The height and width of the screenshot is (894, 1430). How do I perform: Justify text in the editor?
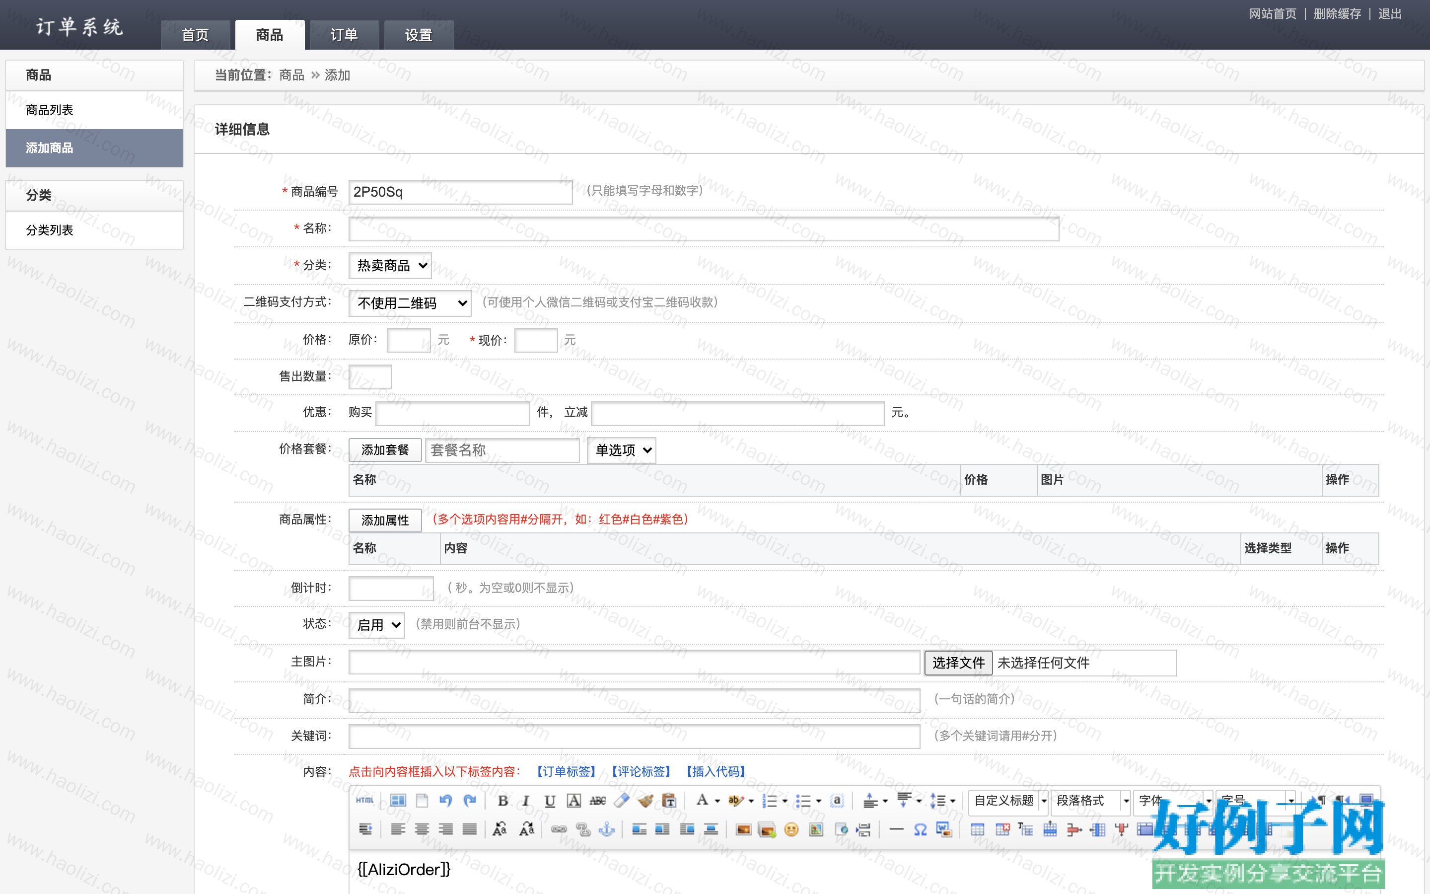(x=470, y=829)
